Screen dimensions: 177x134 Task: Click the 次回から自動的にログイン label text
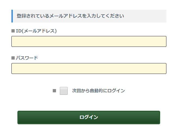[x=98, y=91]
